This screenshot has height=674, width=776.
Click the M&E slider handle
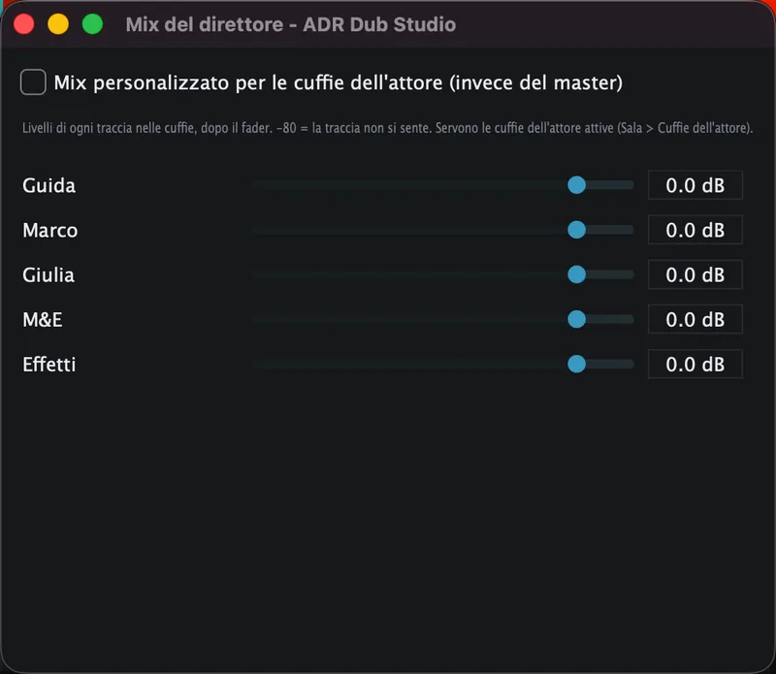pyautogui.click(x=576, y=319)
